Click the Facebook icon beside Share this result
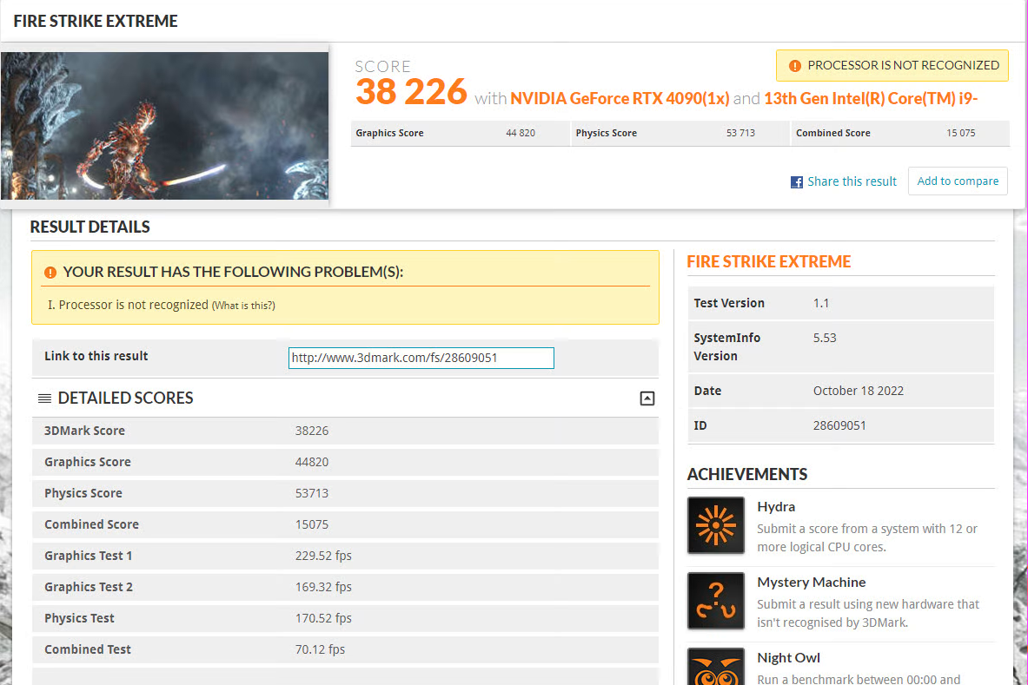Viewport: 1028px width, 685px height. 796,182
